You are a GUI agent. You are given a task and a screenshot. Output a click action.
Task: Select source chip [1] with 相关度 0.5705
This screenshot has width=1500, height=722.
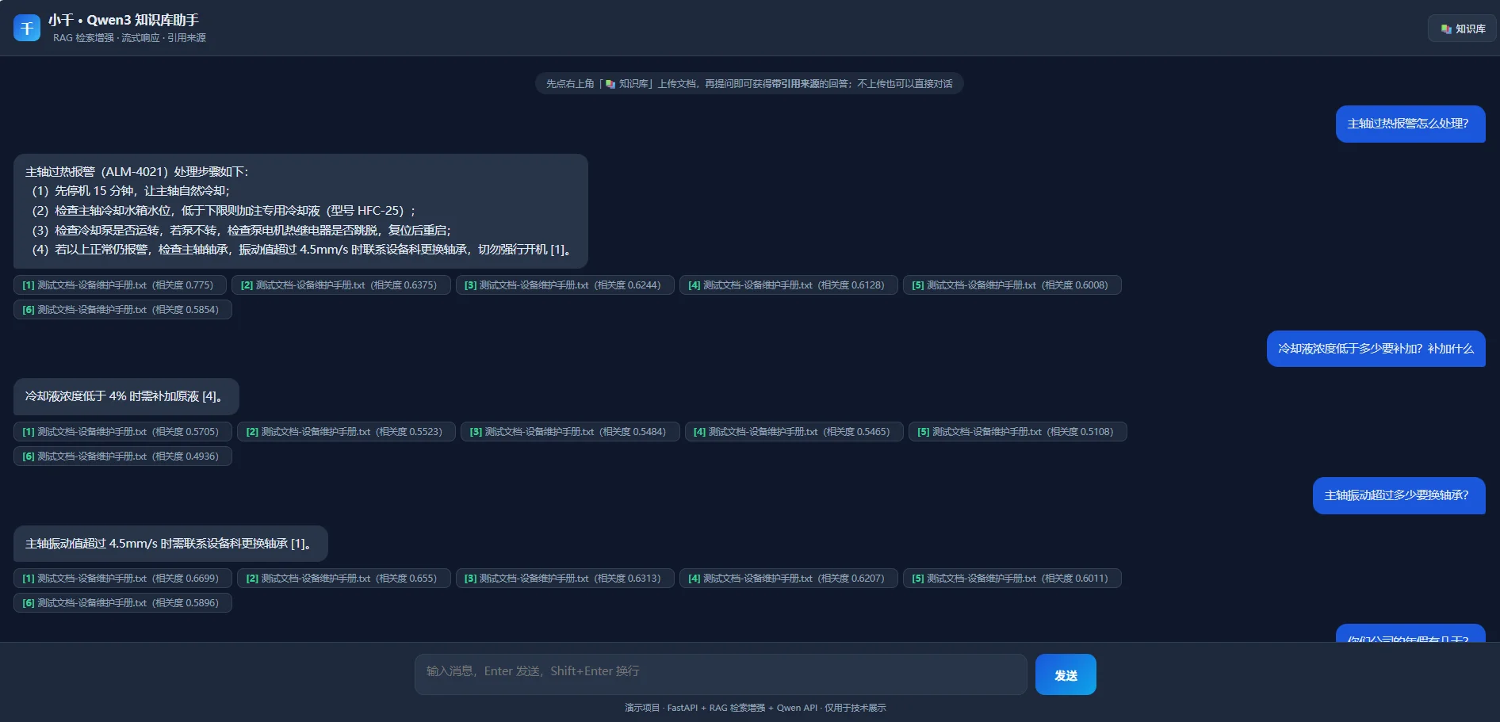(123, 432)
